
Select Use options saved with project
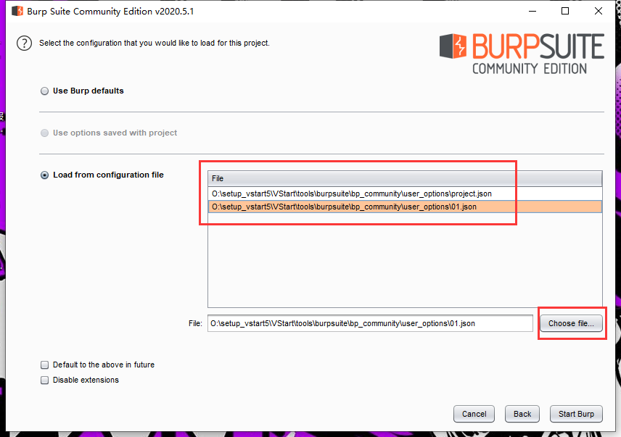pos(45,133)
